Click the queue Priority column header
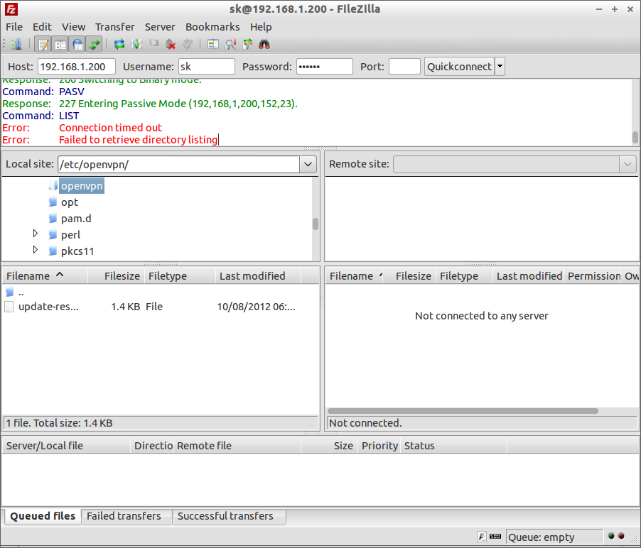The height and width of the screenshot is (548, 641). (x=379, y=446)
